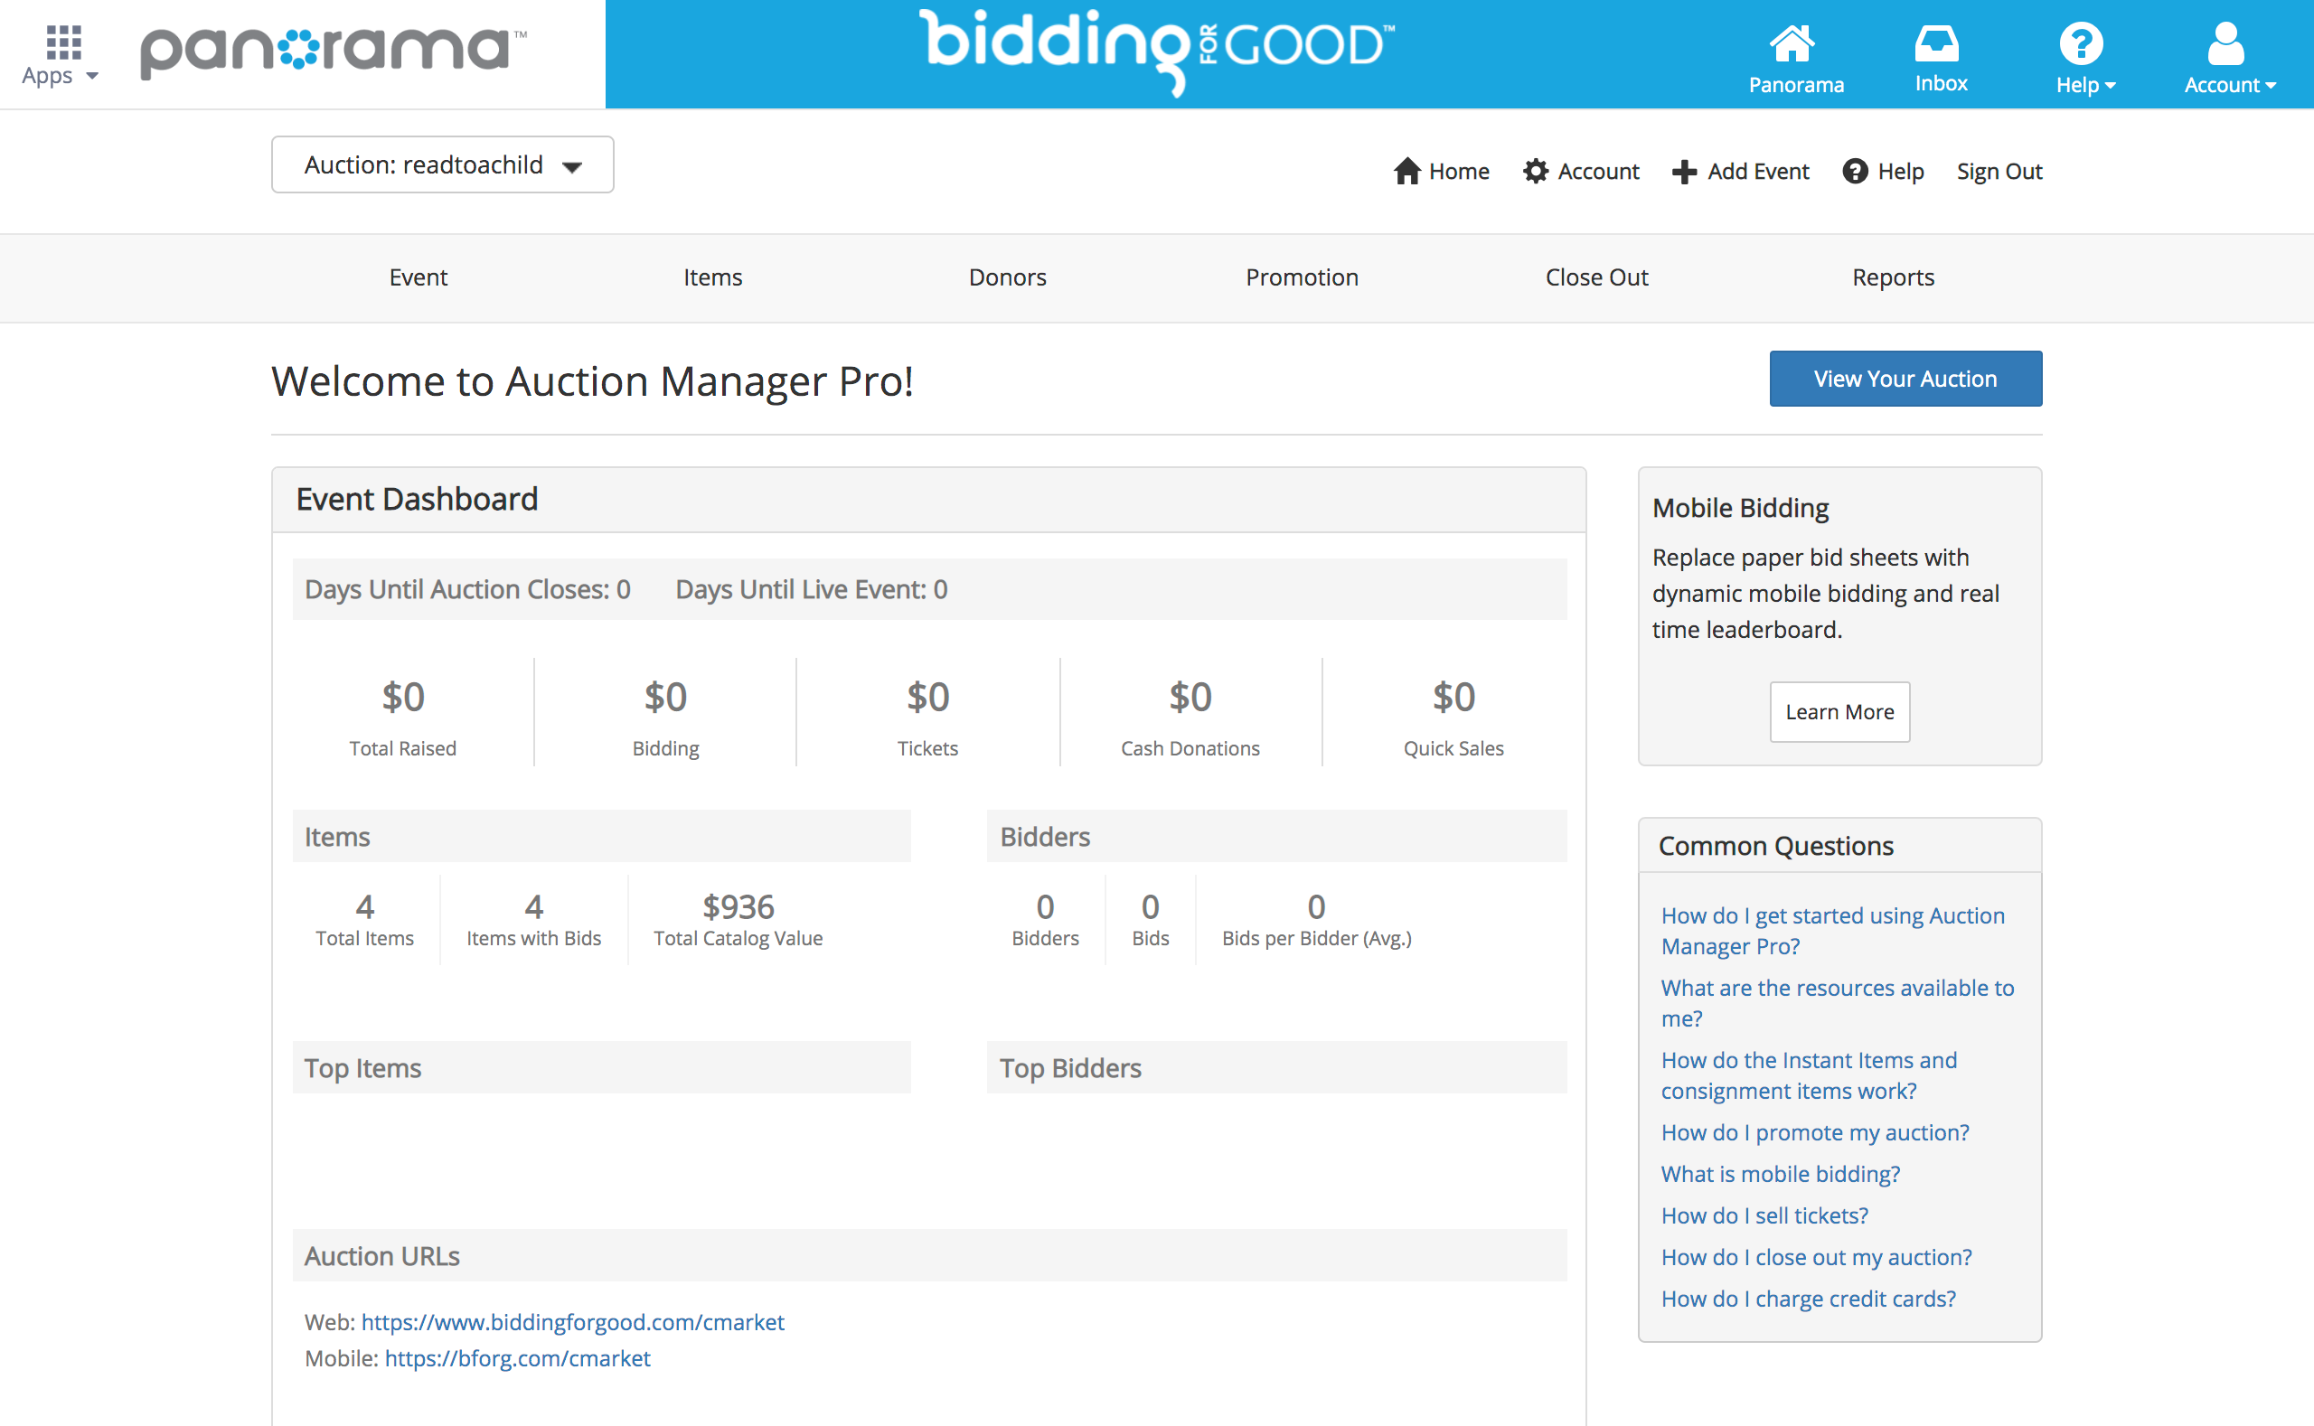2314x1426 pixels.
Task: Click the Cash Donations amount
Action: [1190, 697]
